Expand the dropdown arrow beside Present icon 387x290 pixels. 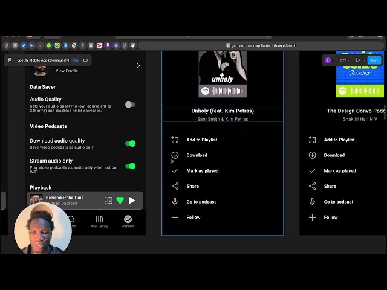tap(364, 60)
